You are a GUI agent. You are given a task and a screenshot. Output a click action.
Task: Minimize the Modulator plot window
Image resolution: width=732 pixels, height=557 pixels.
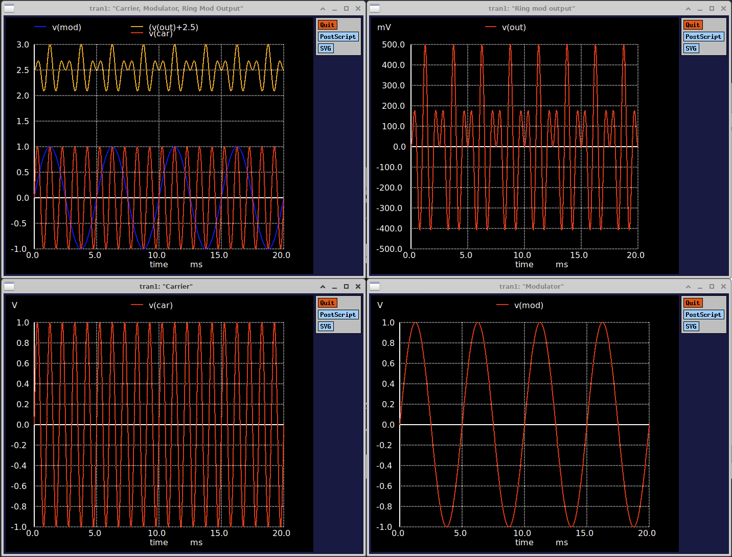pos(700,287)
